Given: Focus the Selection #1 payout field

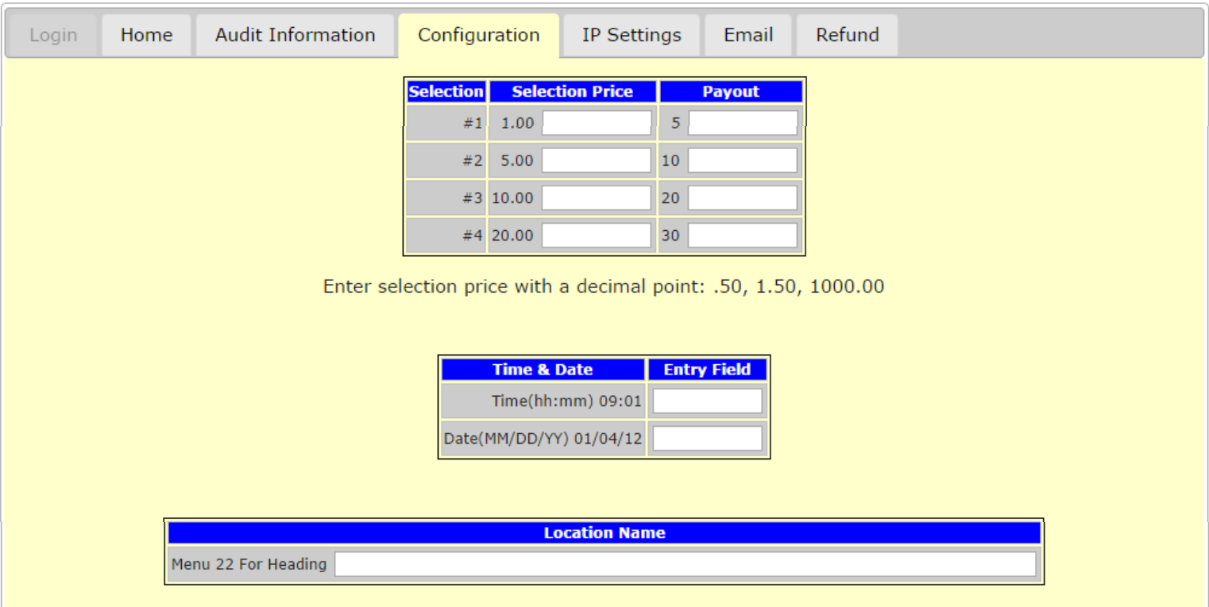Looking at the screenshot, I should [x=742, y=123].
